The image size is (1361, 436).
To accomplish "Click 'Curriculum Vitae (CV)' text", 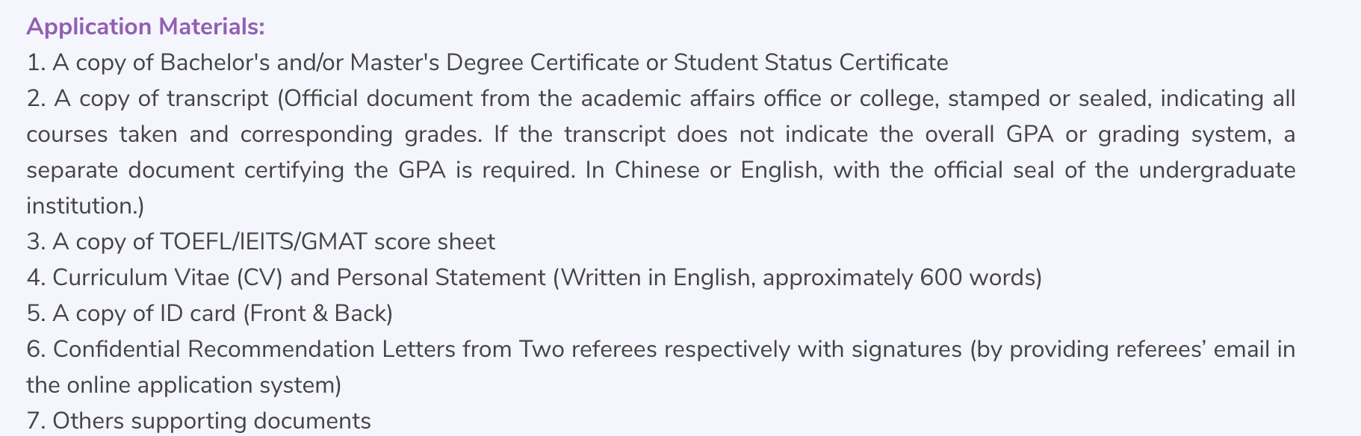I will pyautogui.click(x=167, y=278).
